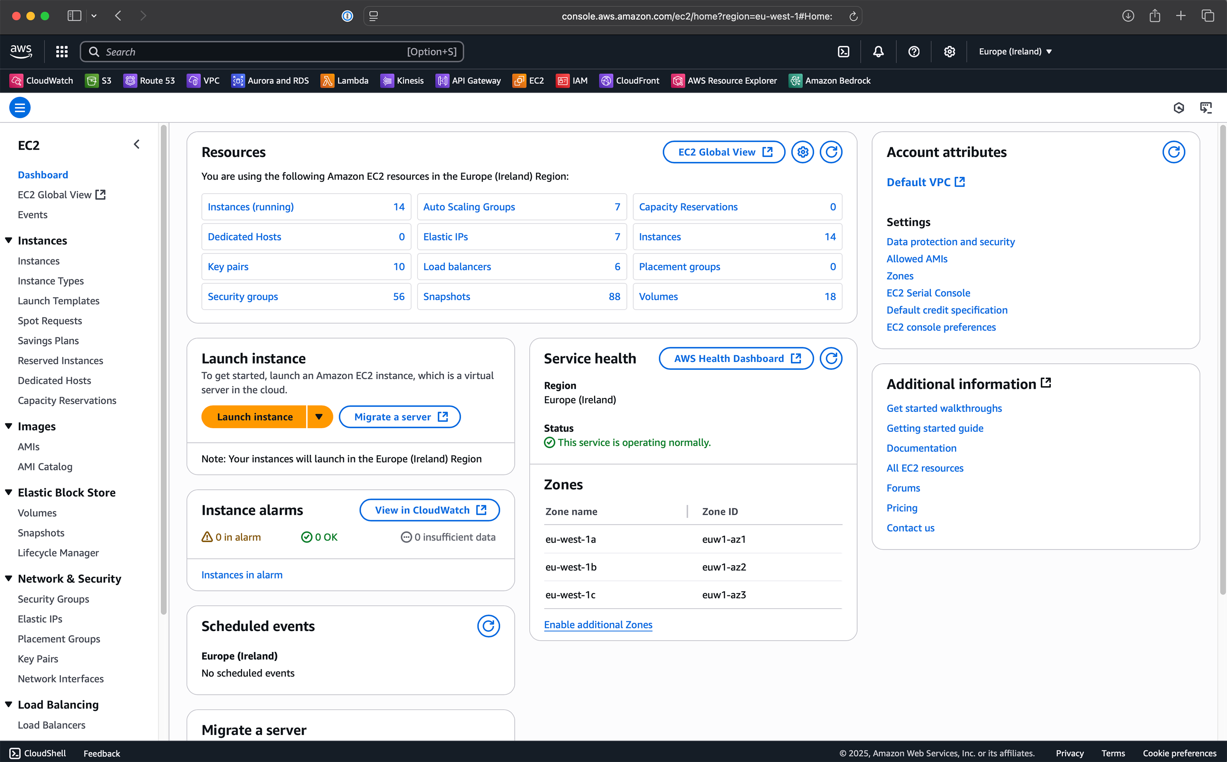Click CloudShell in the footer

point(38,753)
